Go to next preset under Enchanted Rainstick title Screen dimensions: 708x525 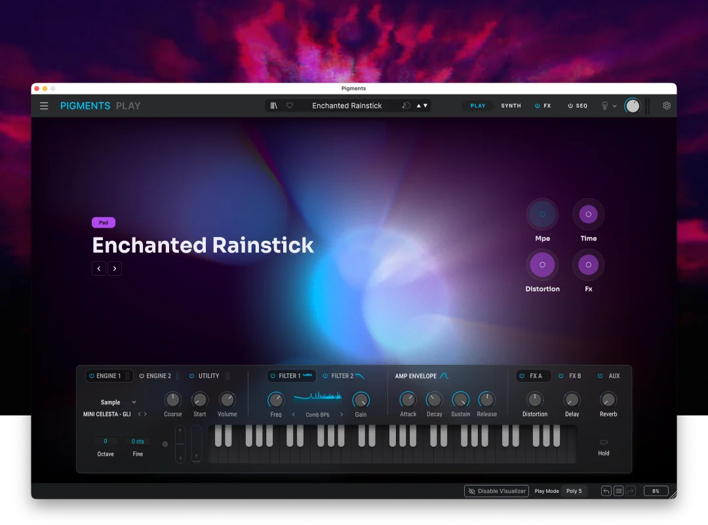[115, 268]
